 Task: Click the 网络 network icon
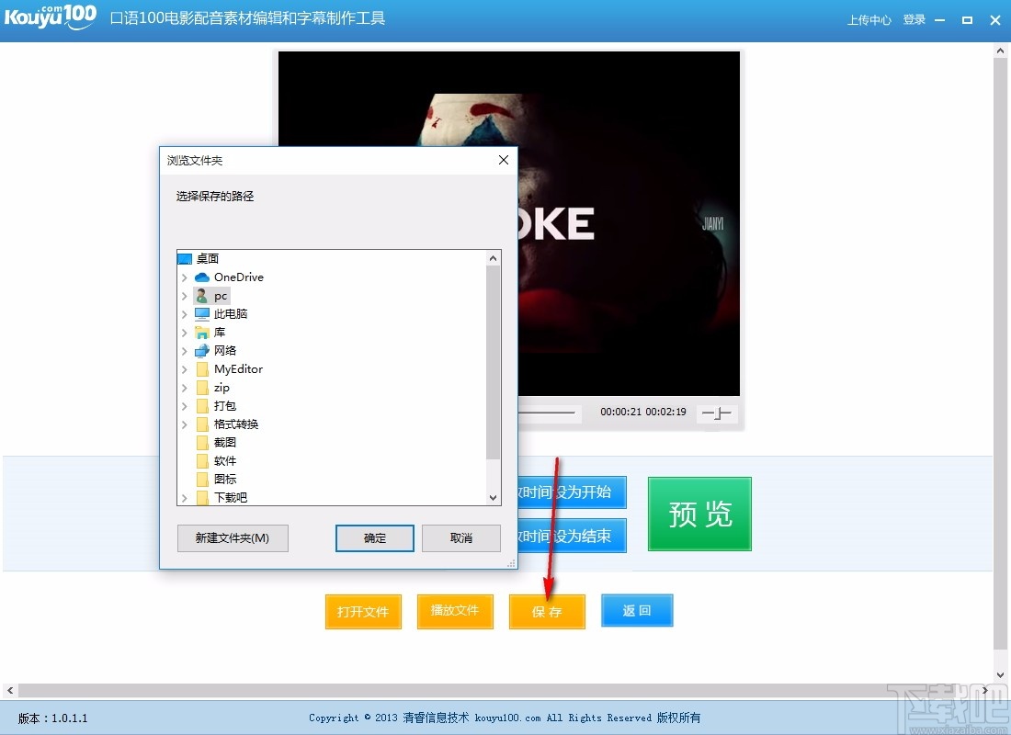(x=202, y=351)
